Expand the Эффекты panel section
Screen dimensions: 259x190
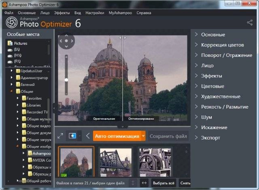coord(208,76)
